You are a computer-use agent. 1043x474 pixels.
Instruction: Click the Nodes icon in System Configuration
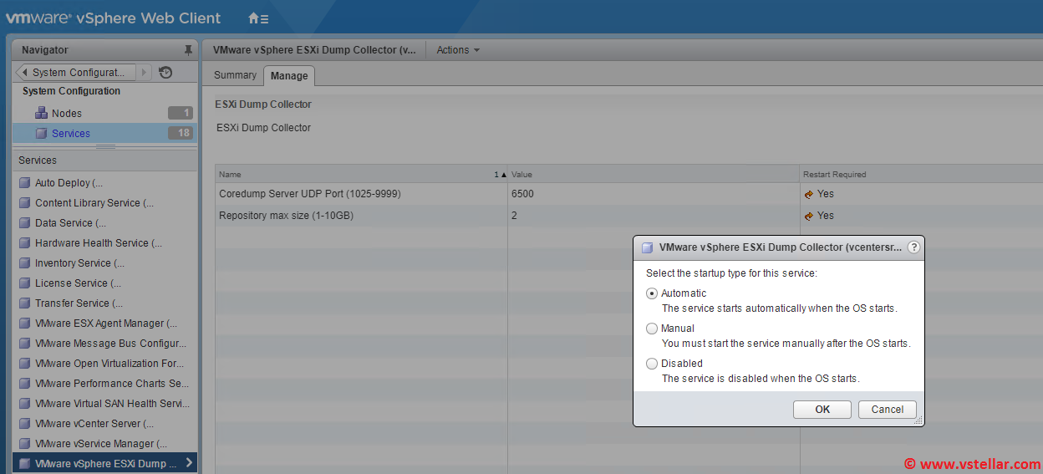(41, 113)
